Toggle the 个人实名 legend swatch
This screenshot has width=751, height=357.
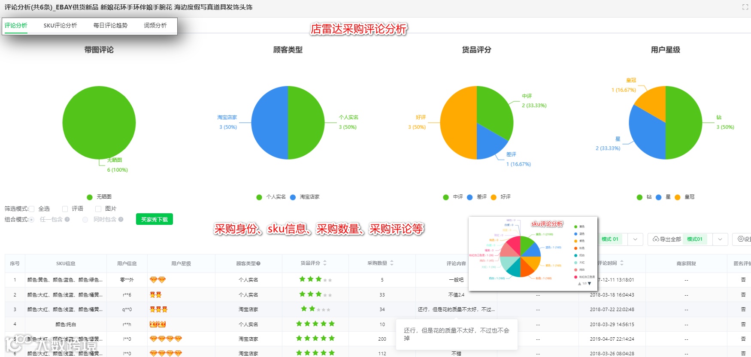(259, 197)
